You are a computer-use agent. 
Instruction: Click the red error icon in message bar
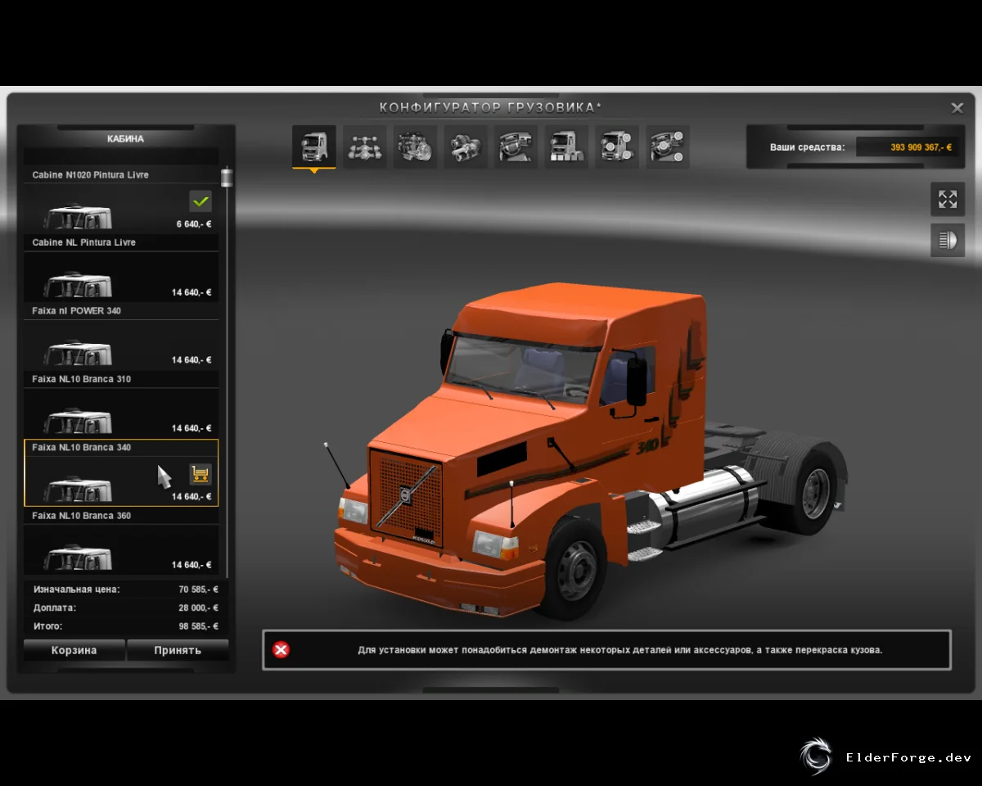(281, 650)
